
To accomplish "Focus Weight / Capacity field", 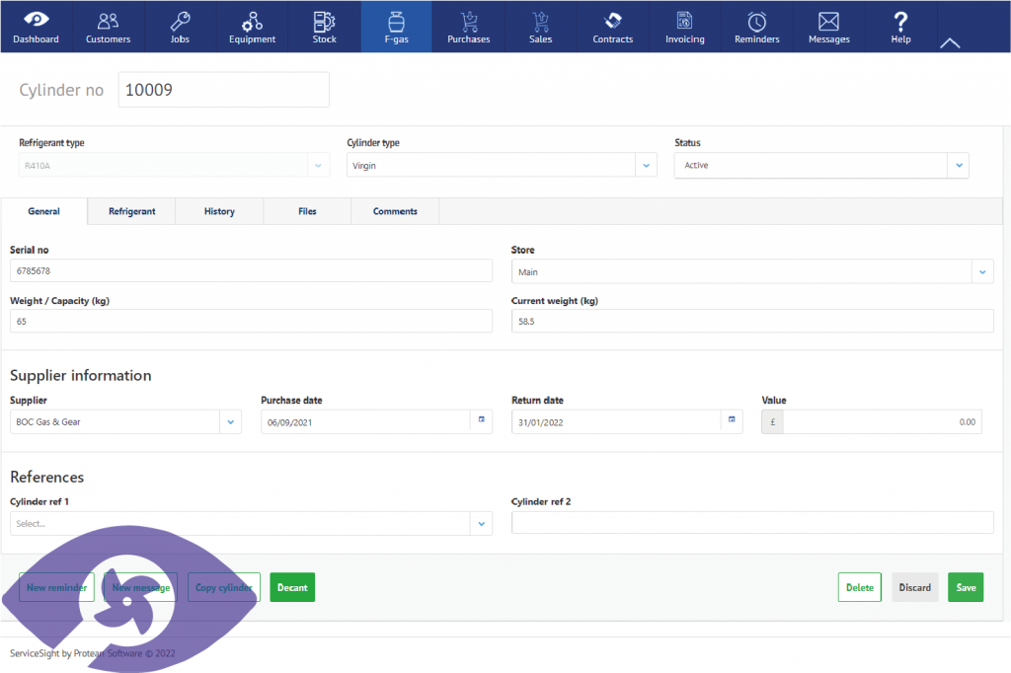I will coord(251,321).
